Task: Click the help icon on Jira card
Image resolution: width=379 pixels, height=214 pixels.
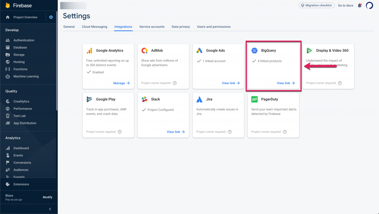Action: (229, 132)
